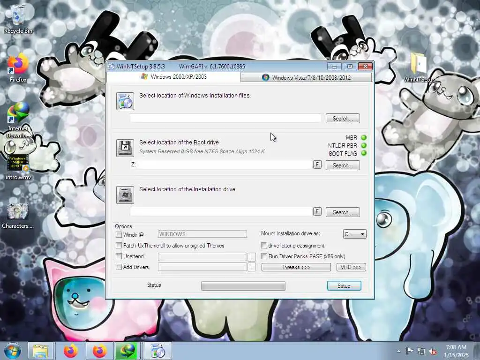480x360 pixels.
Task: Enable Patch UxTheme.dll for unsigned Themes
Action: click(x=119, y=246)
